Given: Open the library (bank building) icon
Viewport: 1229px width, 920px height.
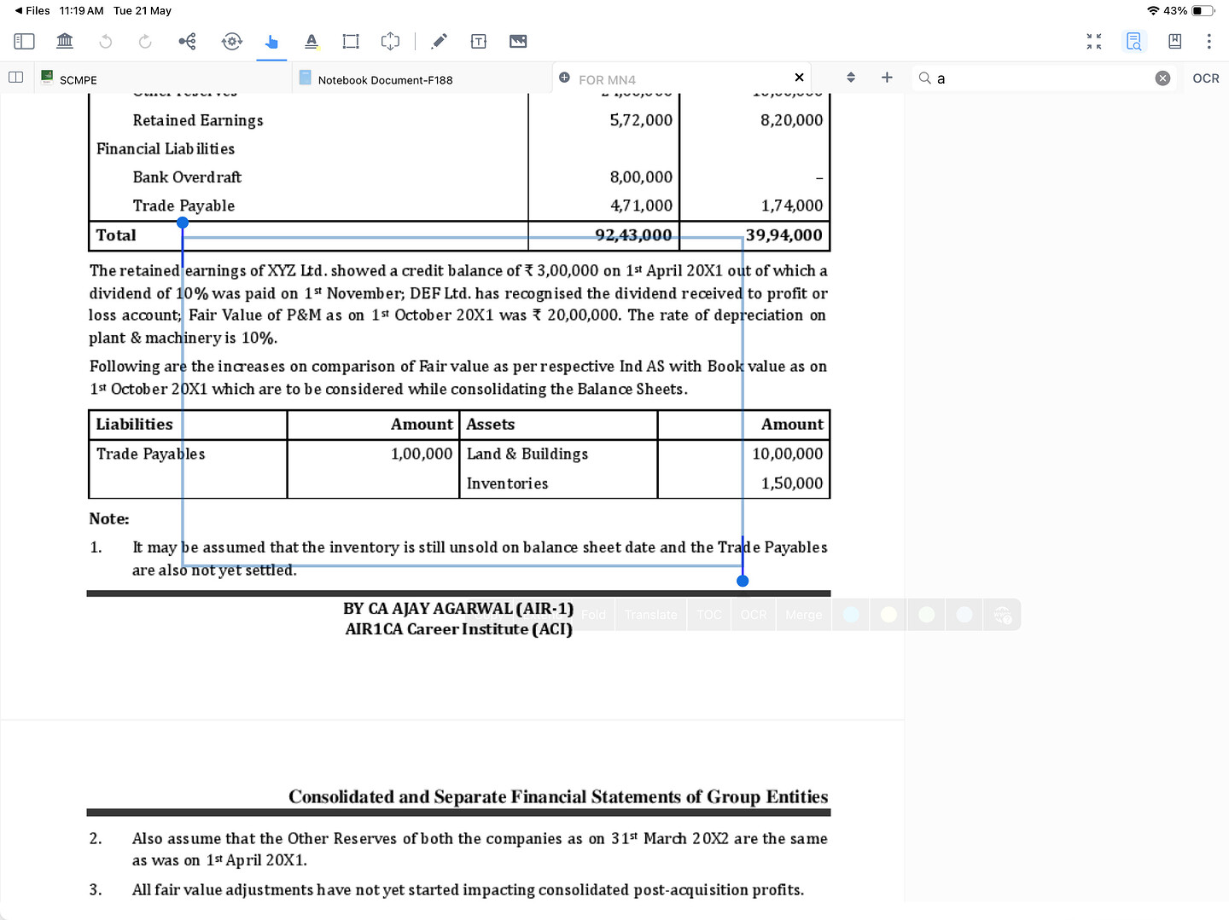Looking at the screenshot, I should [65, 41].
